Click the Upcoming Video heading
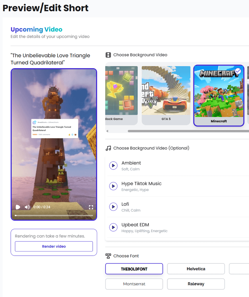Image resolution: width=249 pixels, height=297 pixels. pyautogui.click(x=36, y=29)
